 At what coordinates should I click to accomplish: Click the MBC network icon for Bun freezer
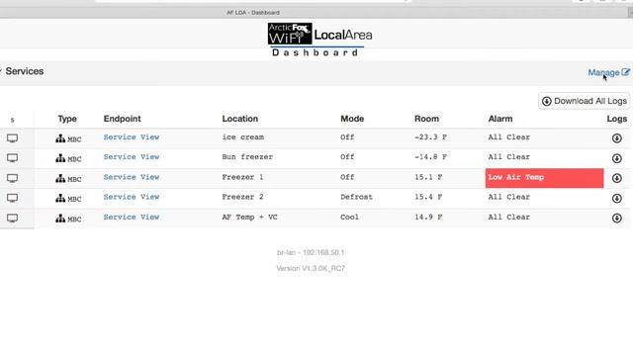60,158
